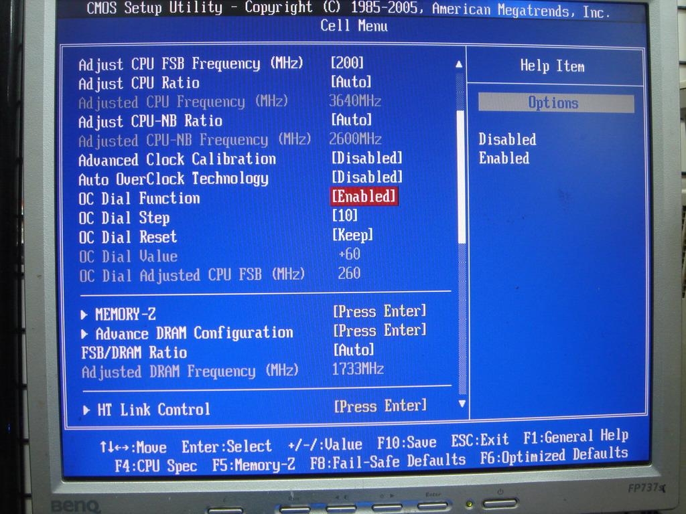686x514 pixels.
Task: Toggle Auto OverClock Technology [Disabled] value
Action: point(366,177)
